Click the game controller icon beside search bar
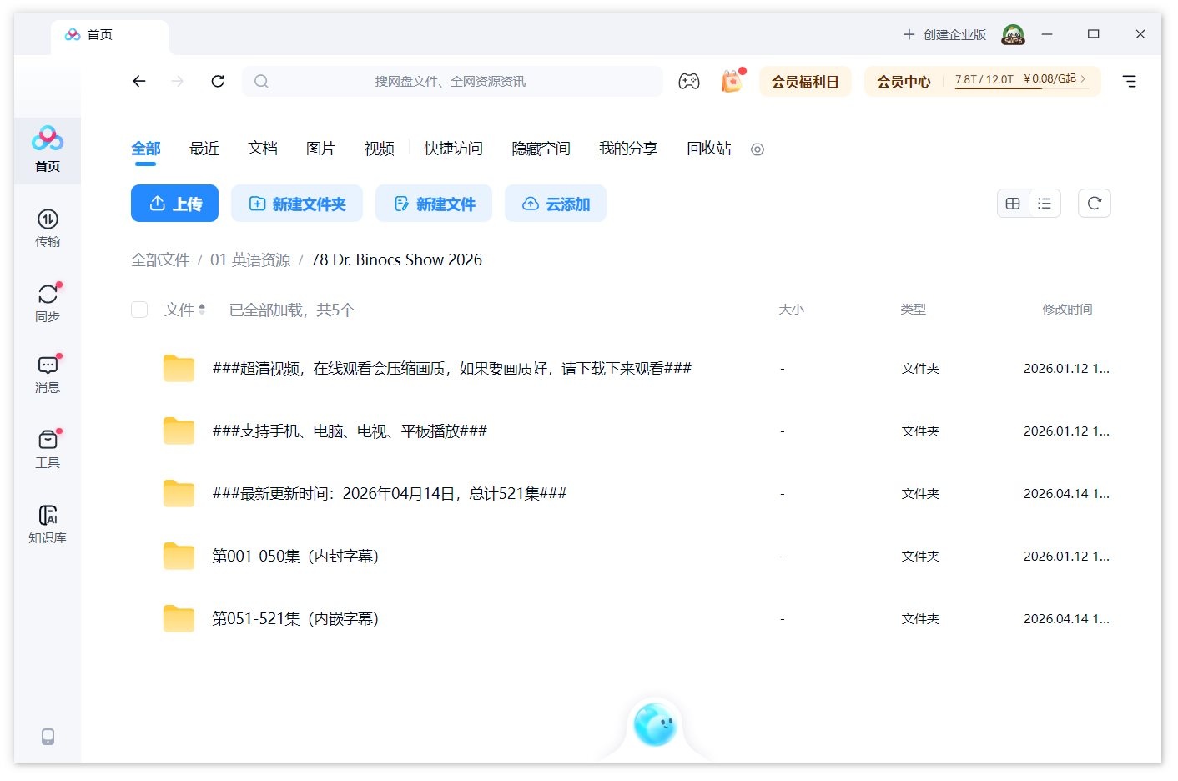Viewport: 1178px width, 781px height. click(x=688, y=81)
